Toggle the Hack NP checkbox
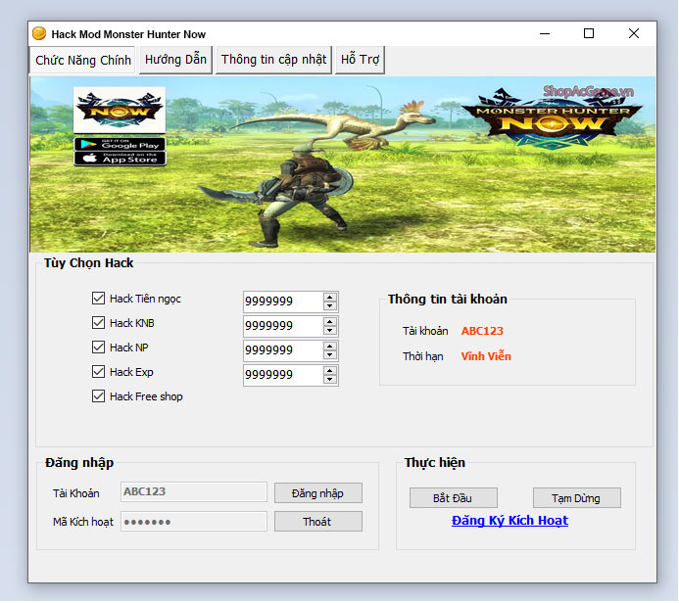Screen dimensions: 679x603 98,347
